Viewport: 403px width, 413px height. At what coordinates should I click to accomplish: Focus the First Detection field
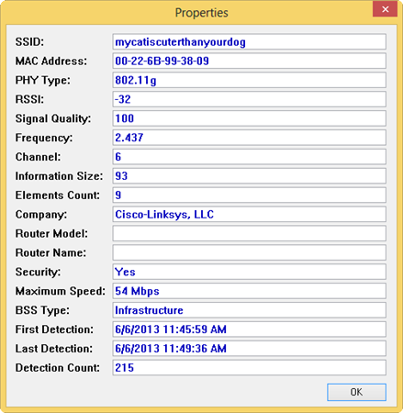pyautogui.click(x=249, y=329)
